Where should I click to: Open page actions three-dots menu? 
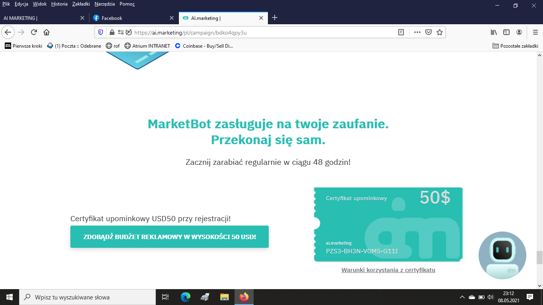tap(417, 33)
